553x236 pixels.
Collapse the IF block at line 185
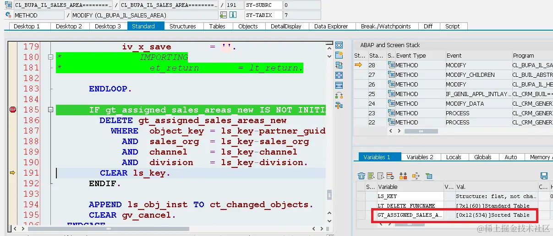(50, 110)
